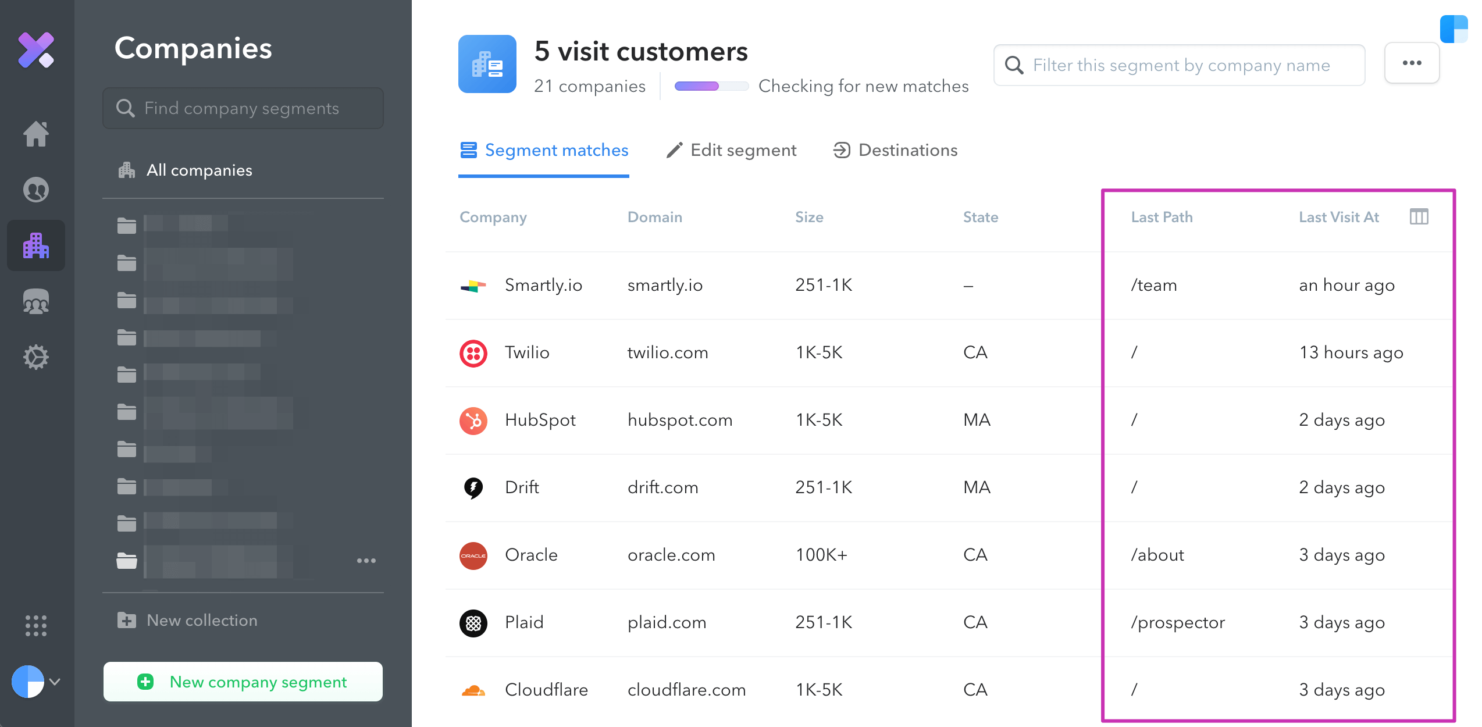Select the Companies building sidebar icon
The image size is (1482, 727).
(x=36, y=245)
